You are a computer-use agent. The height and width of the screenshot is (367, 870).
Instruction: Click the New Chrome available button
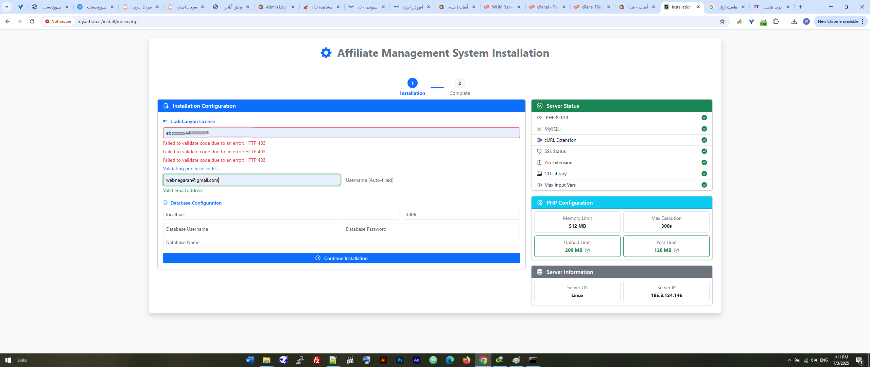(838, 21)
